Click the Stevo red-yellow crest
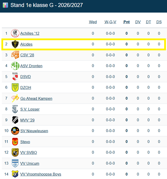The width and height of the screenshot is (167, 179). 15,142
